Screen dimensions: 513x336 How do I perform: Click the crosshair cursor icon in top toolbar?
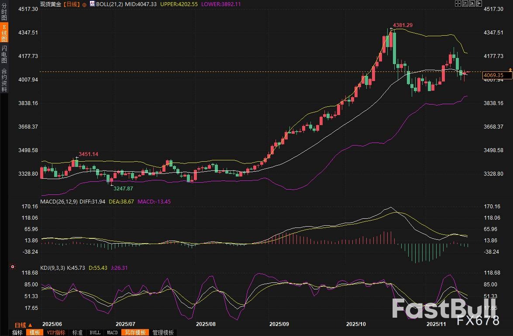[458, 3]
